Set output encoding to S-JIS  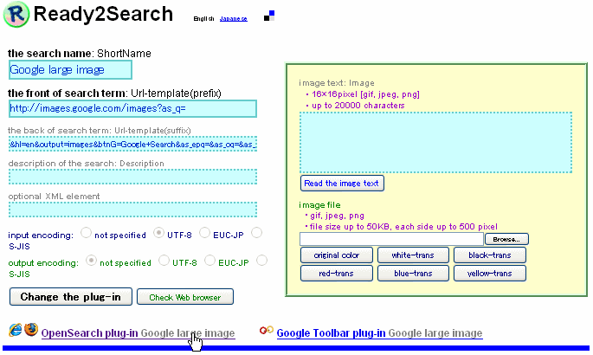click(261, 260)
